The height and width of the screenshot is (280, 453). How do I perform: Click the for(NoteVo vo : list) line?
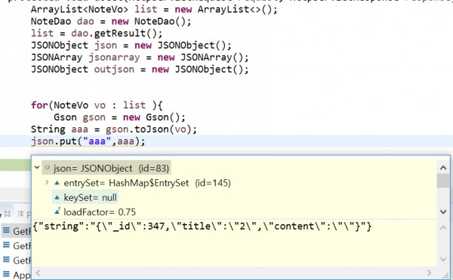click(x=97, y=105)
